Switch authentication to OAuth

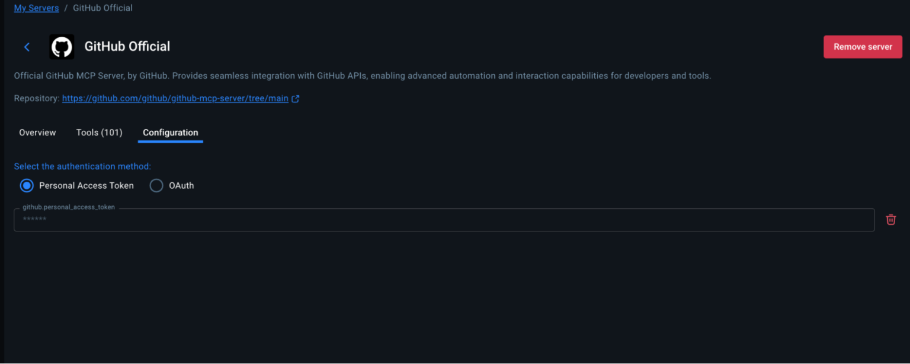(156, 185)
